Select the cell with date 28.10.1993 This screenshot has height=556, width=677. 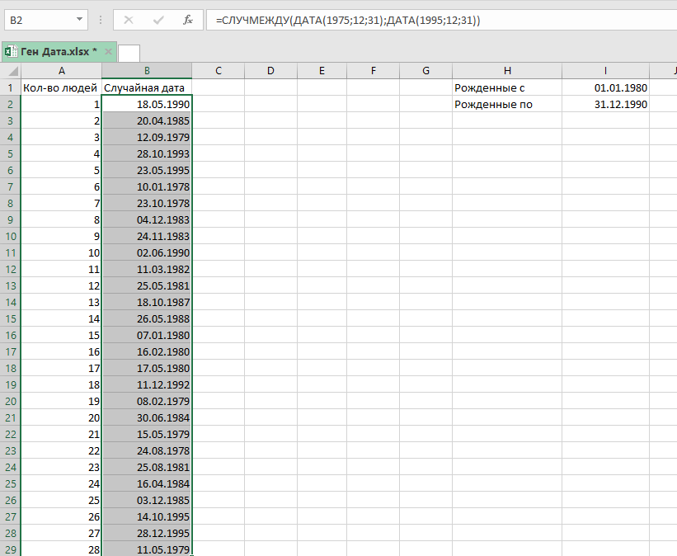tap(147, 153)
